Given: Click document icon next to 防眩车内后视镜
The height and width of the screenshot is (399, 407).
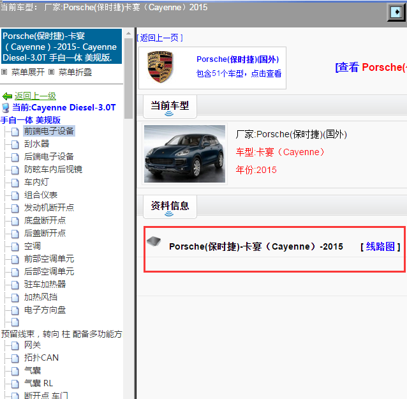Looking at the screenshot, I should (x=15, y=170).
